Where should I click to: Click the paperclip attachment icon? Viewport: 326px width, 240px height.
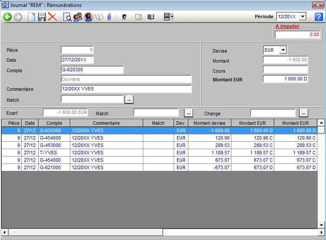click(x=109, y=17)
